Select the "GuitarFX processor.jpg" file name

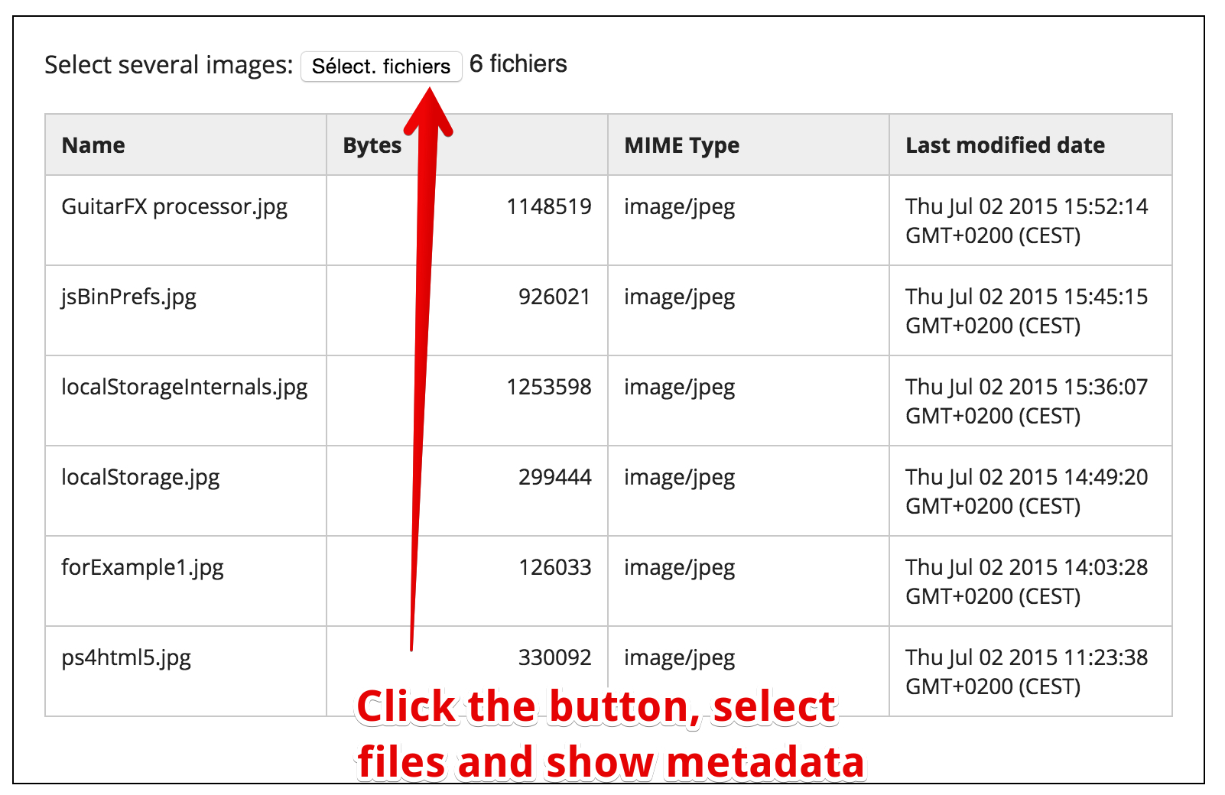coord(174,206)
